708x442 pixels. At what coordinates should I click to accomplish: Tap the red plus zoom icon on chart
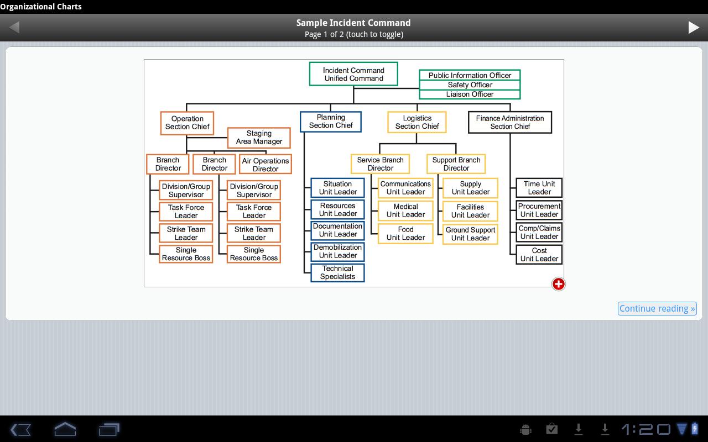(559, 284)
